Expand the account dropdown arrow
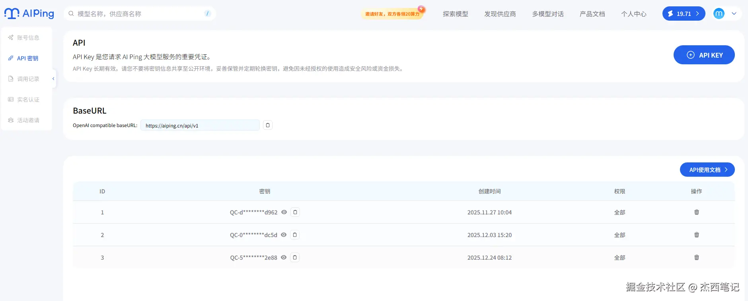The image size is (748, 301). click(734, 14)
